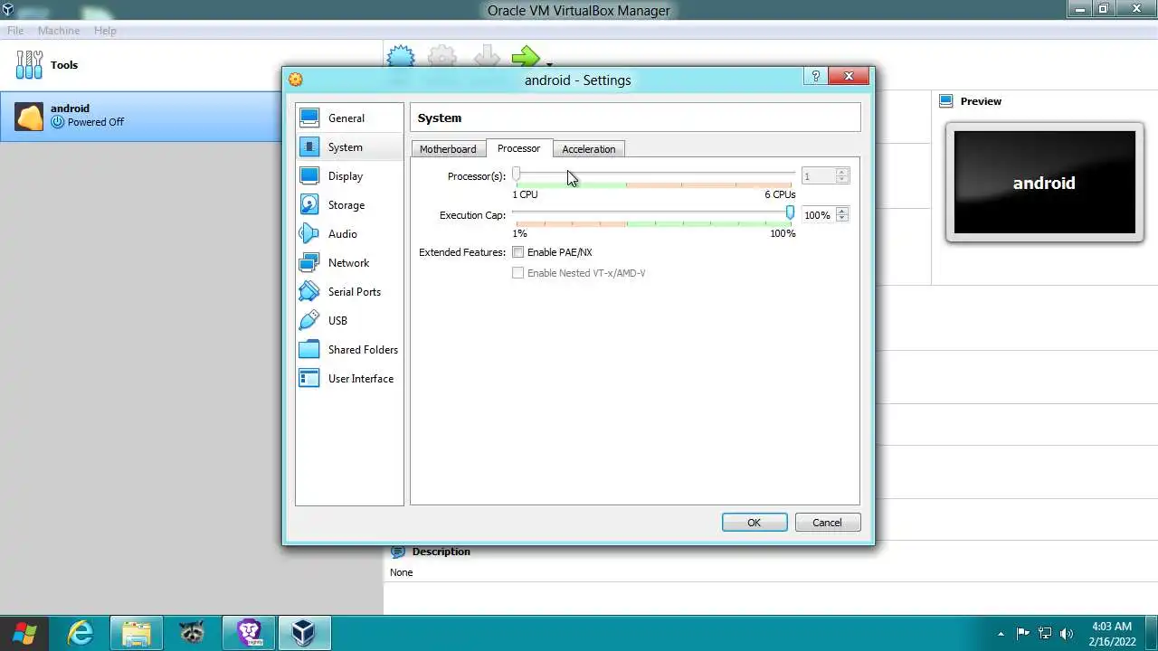1158x651 pixels.
Task: Click the Execution Cap spinbox arrows
Action: [x=842, y=215]
